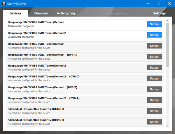Setup Hauppauge 885 DVBC Tuner/Demod without suffix
The height and width of the screenshot is (134, 175).
click(x=154, y=46)
